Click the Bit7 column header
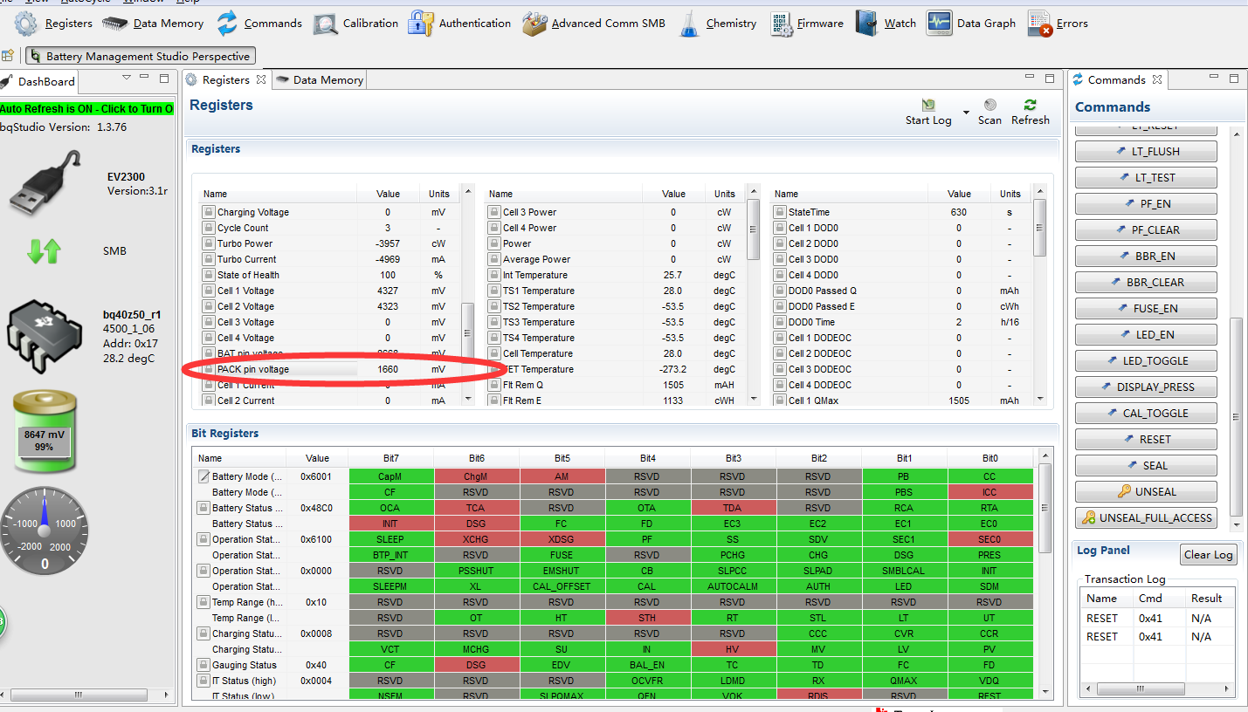Image resolution: width=1248 pixels, height=712 pixels. 390,458
